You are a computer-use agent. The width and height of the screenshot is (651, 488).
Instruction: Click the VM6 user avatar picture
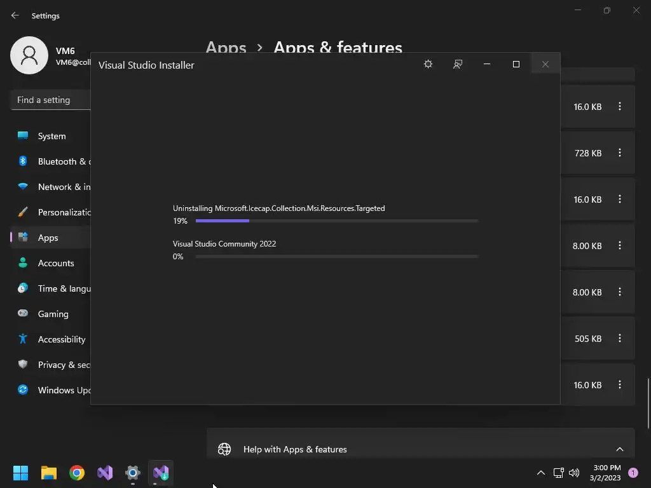(29, 55)
